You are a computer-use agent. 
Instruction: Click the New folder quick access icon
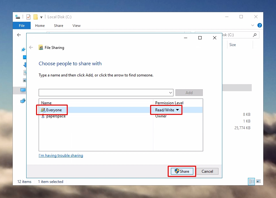click(x=35, y=17)
